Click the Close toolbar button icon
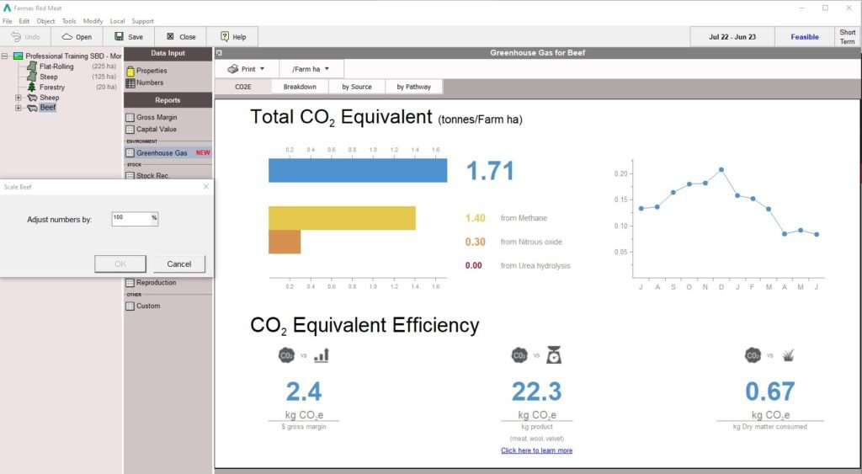The height and width of the screenshot is (474, 862). [x=170, y=36]
